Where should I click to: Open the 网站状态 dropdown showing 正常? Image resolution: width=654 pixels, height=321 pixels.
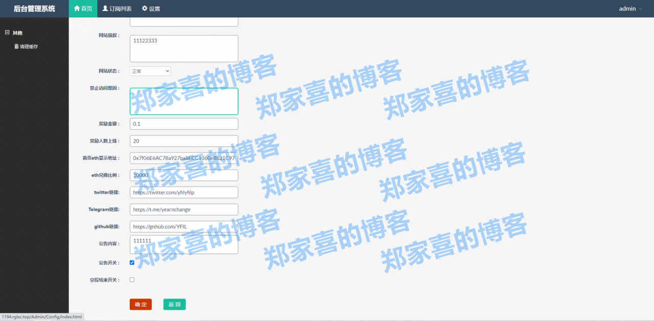pos(150,71)
